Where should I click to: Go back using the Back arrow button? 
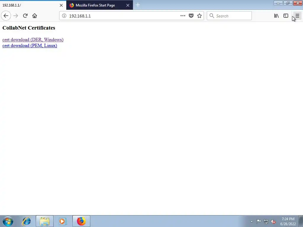pyautogui.click(x=6, y=16)
